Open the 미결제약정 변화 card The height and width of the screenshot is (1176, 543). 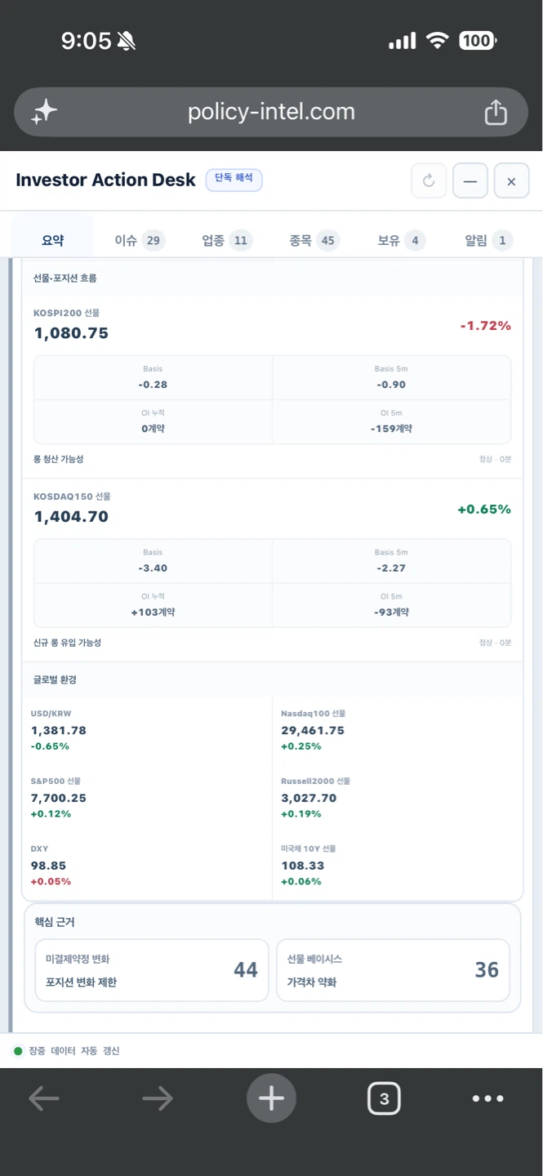[152, 970]
